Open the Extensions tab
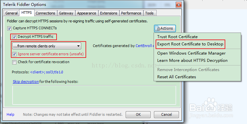Viewport: 247px width, 124px height. 109,13
